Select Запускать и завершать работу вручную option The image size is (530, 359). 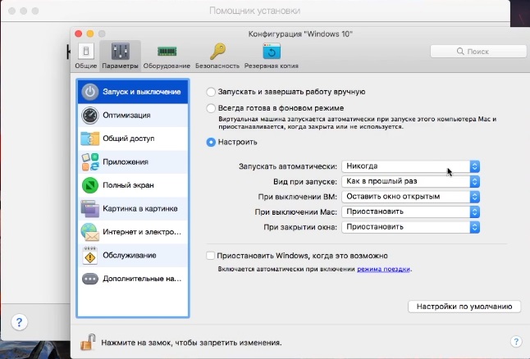tap(212, 92)
